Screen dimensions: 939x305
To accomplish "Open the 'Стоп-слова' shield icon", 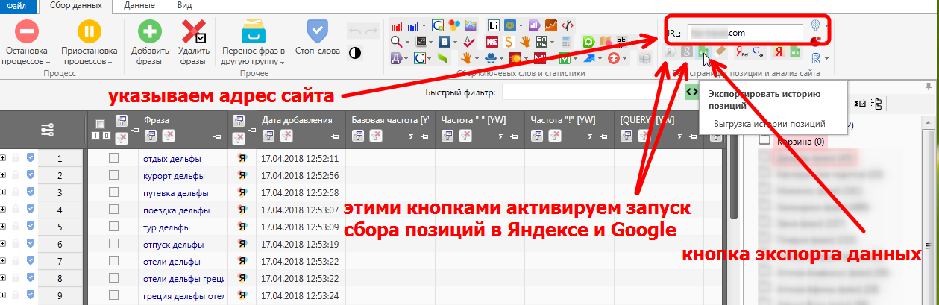I will 318,31.
